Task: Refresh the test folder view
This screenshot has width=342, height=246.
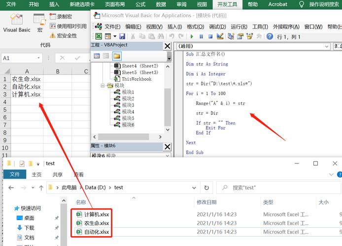Action: (x=206, y=187)
